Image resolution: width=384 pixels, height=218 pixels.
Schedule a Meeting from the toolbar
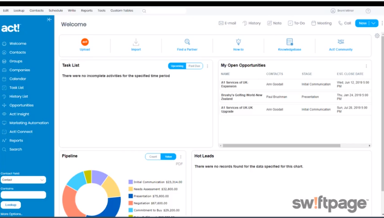pyautogui.click(x=321, y=23)
